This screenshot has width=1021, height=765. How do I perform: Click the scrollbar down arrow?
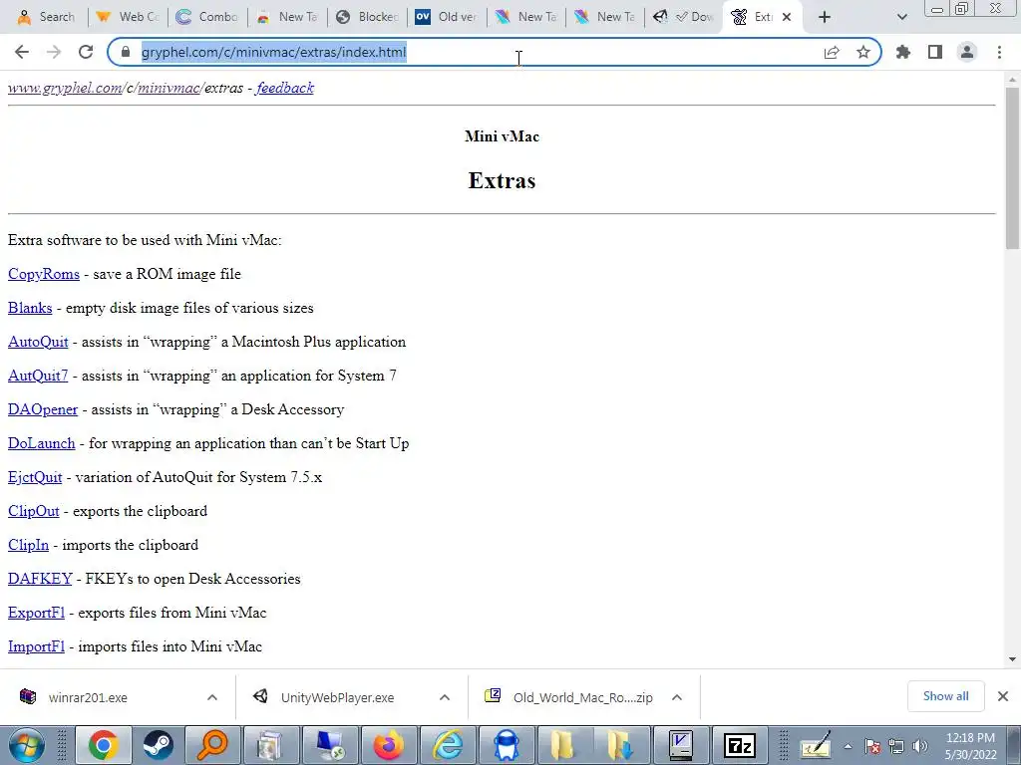[x=1012, y=659]
